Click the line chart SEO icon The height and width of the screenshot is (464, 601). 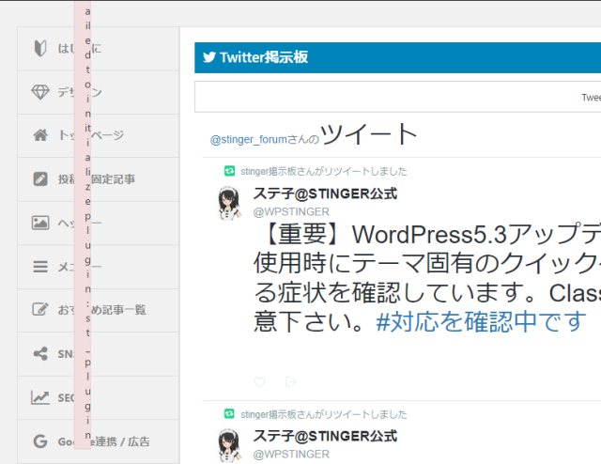pyautogui.click(x=40, y=397)
